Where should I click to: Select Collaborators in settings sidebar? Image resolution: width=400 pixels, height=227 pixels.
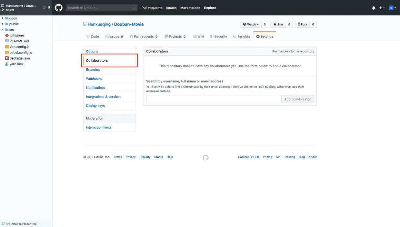[x=110, y=61]
